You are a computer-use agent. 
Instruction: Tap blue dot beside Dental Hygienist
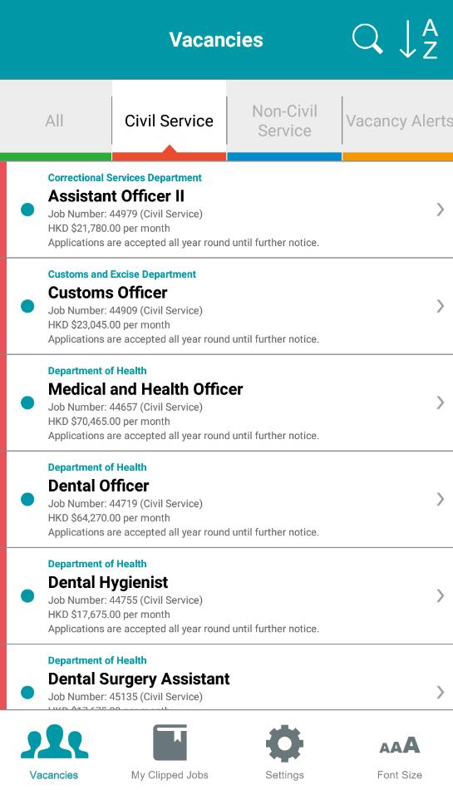(27, 595)
